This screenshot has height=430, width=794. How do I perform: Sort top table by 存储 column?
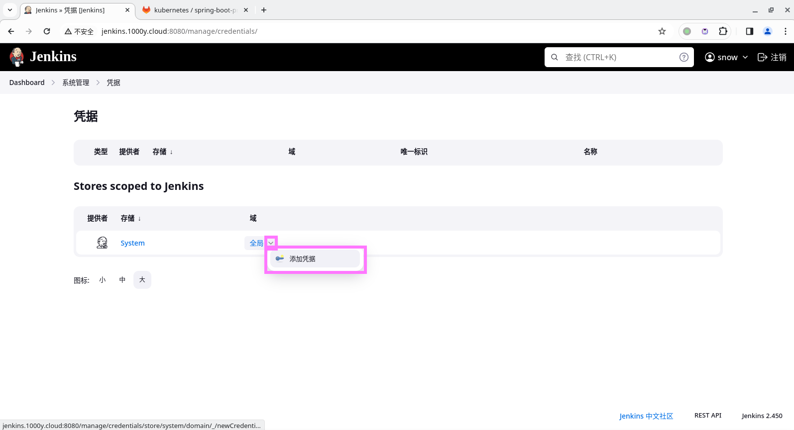coord(162,152)
